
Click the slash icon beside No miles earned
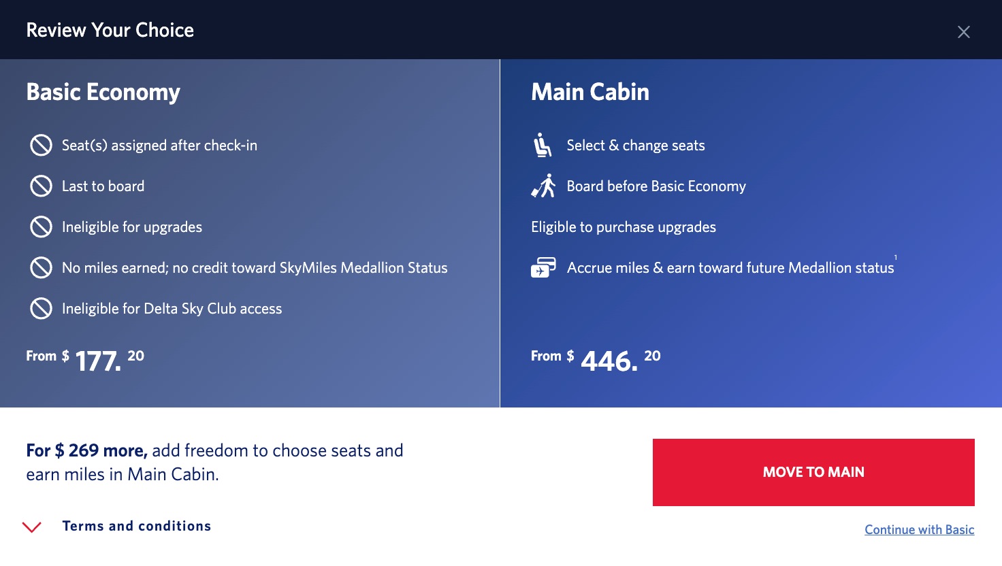41,267
